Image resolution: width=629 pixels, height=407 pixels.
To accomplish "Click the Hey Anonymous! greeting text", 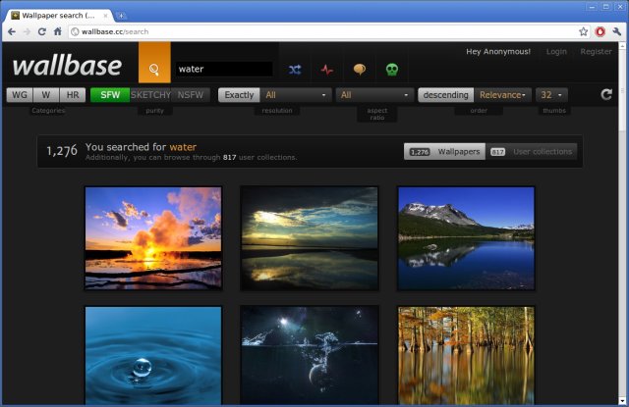I will point(498,51).
